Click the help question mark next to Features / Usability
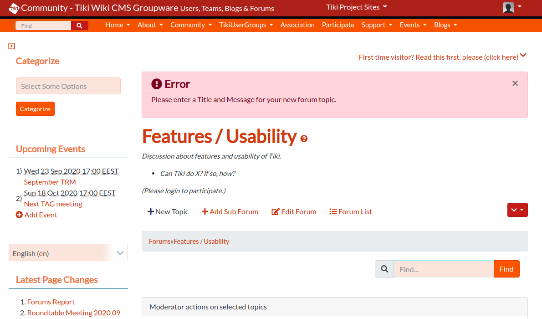 pyautogui.click(x=304, y=139)
